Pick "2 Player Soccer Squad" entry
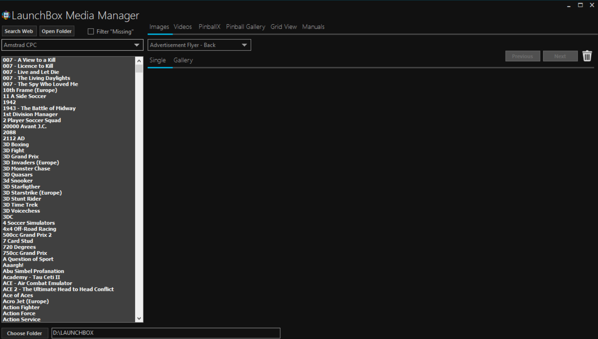This screenshot has width=598, height=339. point(32,120)
